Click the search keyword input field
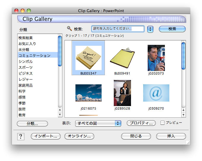The height and width of the screenshot is (161, 202). coord(118,29)
